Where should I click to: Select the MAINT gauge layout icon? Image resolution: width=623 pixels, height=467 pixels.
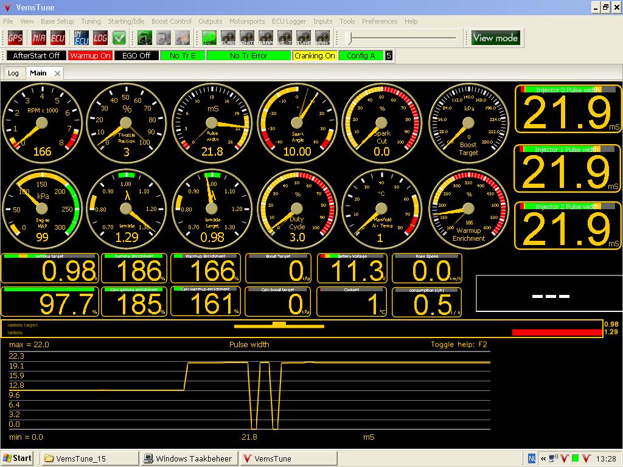322,38
